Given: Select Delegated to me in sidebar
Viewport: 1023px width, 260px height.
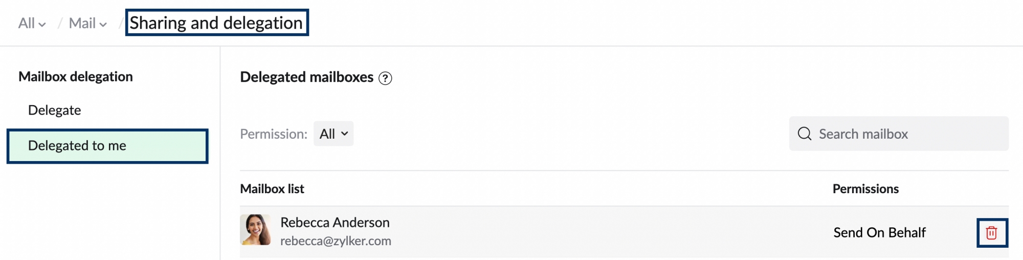Looking at the screenshot, I should 107,146.
